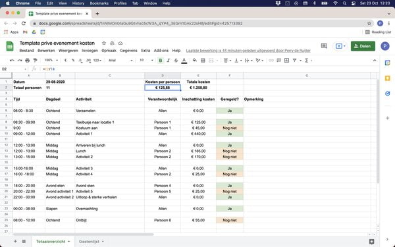This screenshot has width=395, height=247.
Task: Open the Bewerken menu
Action: (46, 51)
